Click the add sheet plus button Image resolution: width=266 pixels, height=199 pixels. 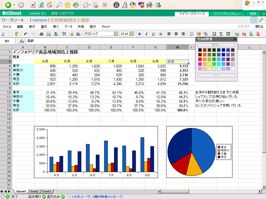2,192
